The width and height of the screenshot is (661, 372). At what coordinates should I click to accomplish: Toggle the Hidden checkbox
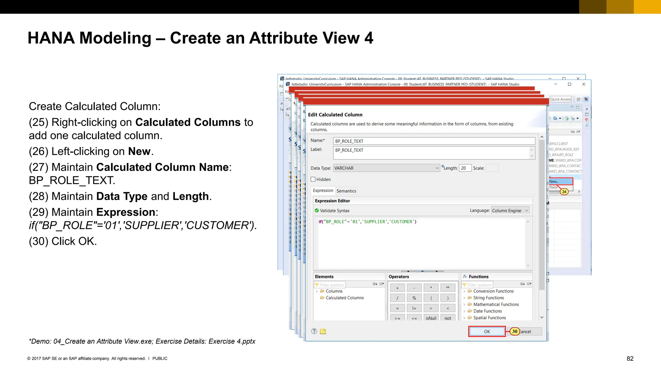(313, 179)
